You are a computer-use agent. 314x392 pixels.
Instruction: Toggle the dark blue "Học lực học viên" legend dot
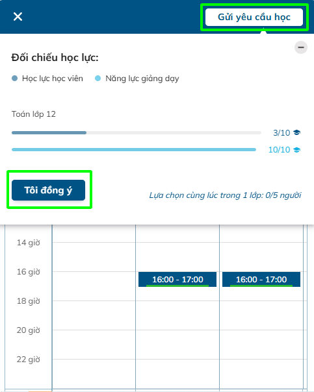[x=15, y=79]
